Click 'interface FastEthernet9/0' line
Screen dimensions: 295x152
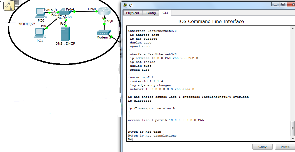pos(152,54)
